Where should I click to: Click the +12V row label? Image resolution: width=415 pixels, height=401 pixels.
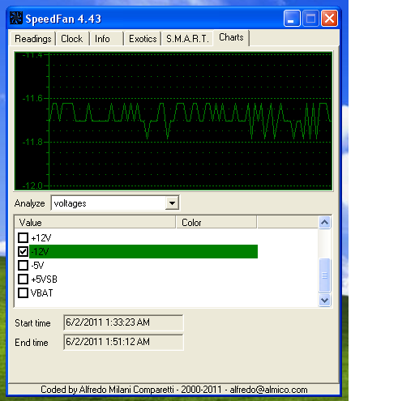[41, 238]
